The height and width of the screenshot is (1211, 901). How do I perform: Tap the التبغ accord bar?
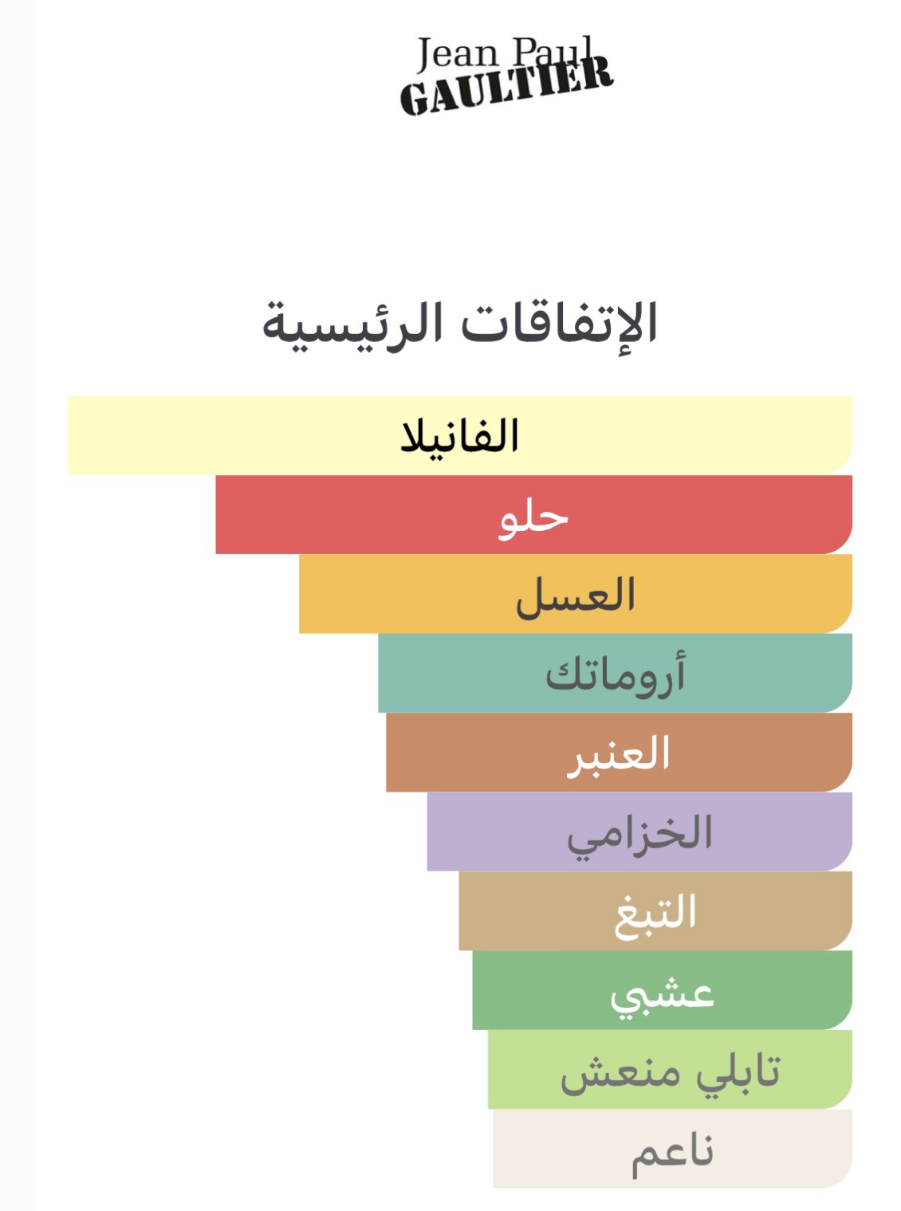655,910
